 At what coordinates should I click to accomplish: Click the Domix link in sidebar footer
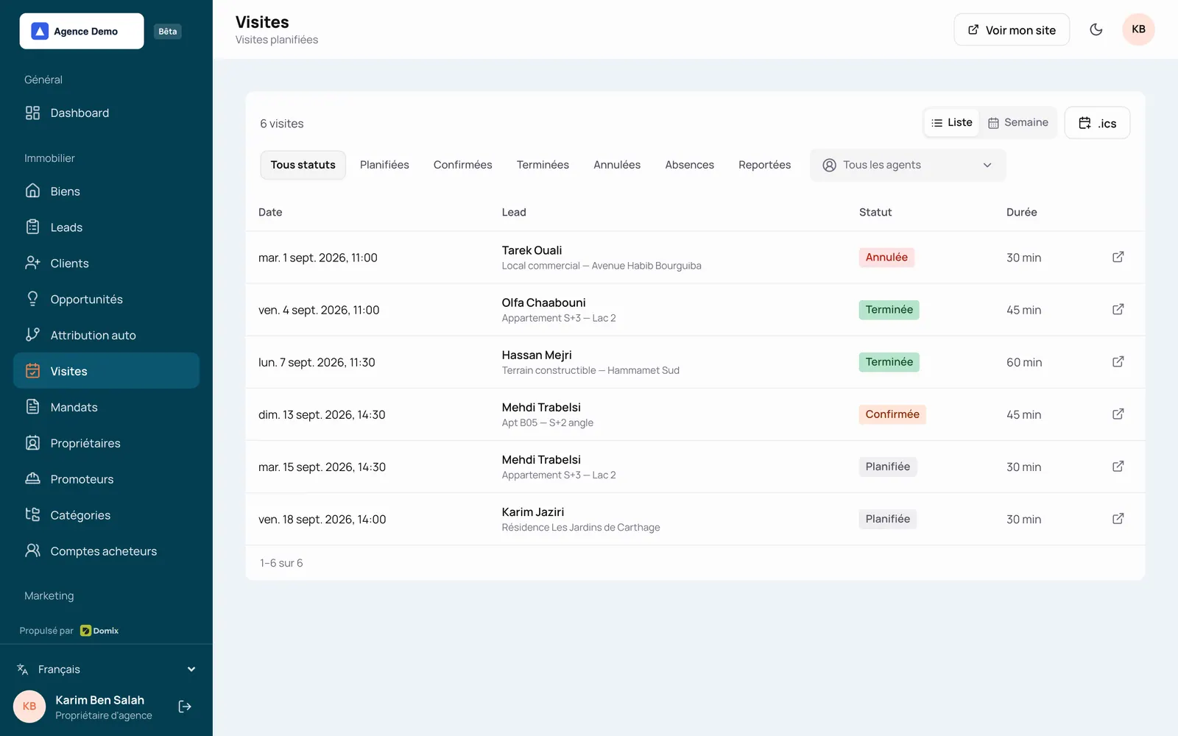point(99,631)
